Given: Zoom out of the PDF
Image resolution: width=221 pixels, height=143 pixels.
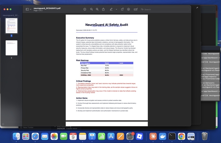Looking at the screenshot, I should [91, 9].
